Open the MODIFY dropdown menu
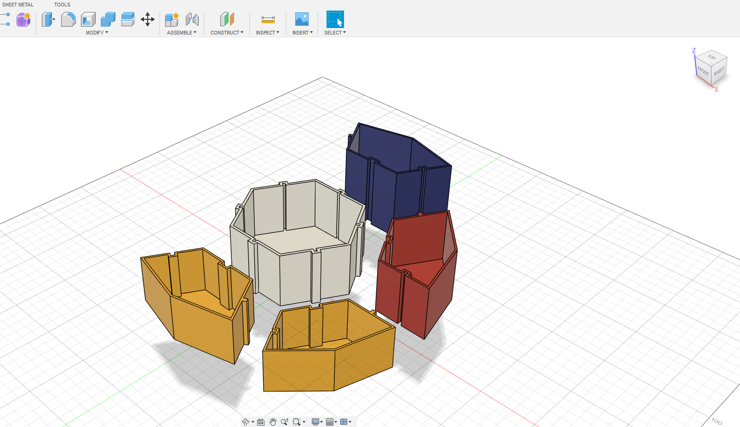The image size is (740, 427). 97,33
